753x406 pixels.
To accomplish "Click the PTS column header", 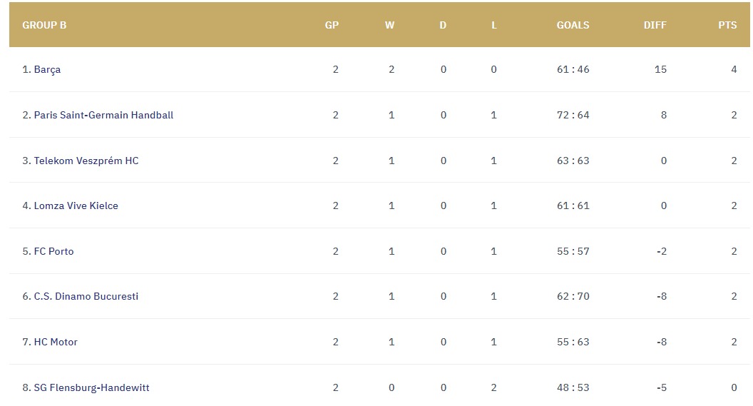I will coord(727,25).
